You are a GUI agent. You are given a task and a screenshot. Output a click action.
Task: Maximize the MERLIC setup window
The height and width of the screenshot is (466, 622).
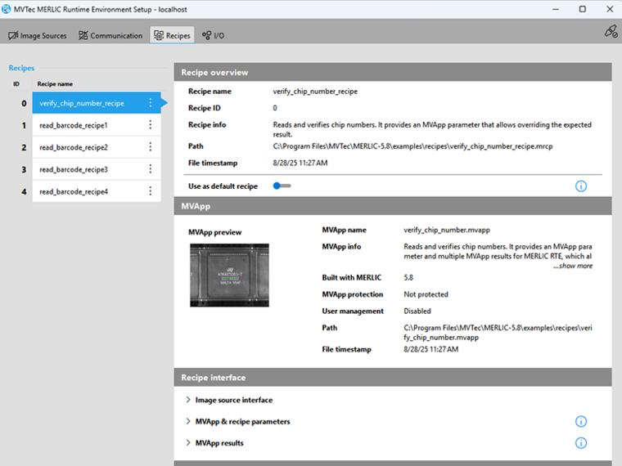click(x=583, y=9)
